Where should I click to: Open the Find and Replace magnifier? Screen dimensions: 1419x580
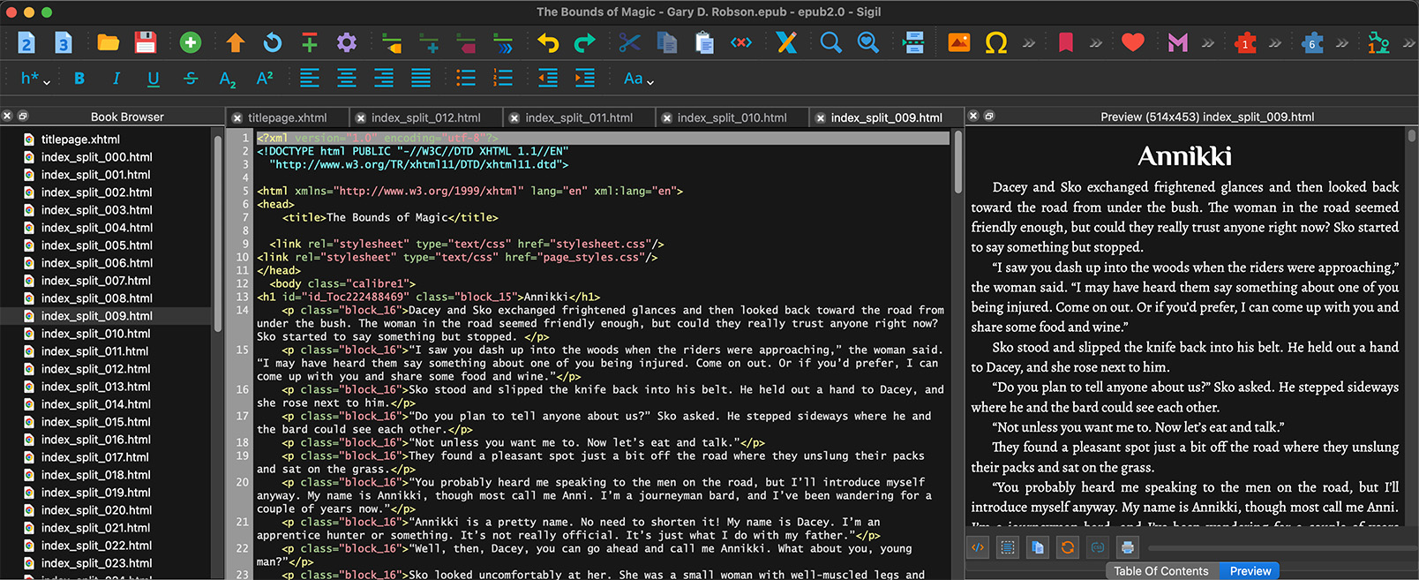pos(830,42)
